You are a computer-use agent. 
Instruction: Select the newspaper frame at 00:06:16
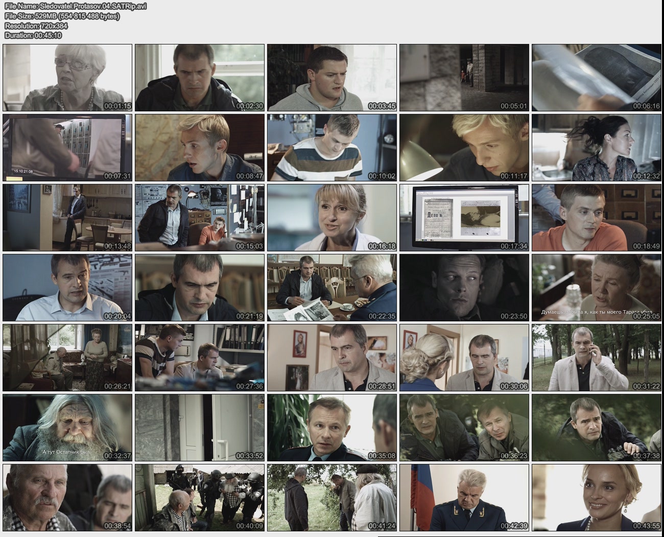[x=596, y=78]
